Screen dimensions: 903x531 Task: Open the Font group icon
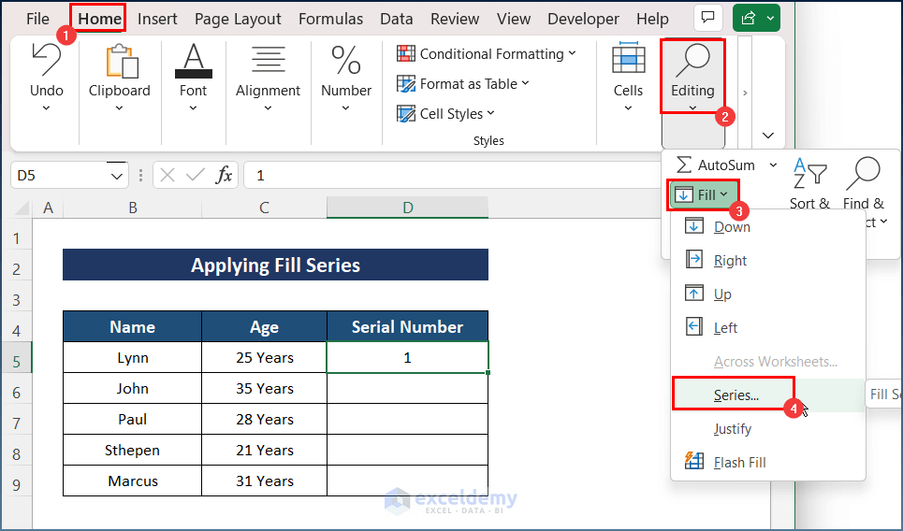[x=194, y=61]
